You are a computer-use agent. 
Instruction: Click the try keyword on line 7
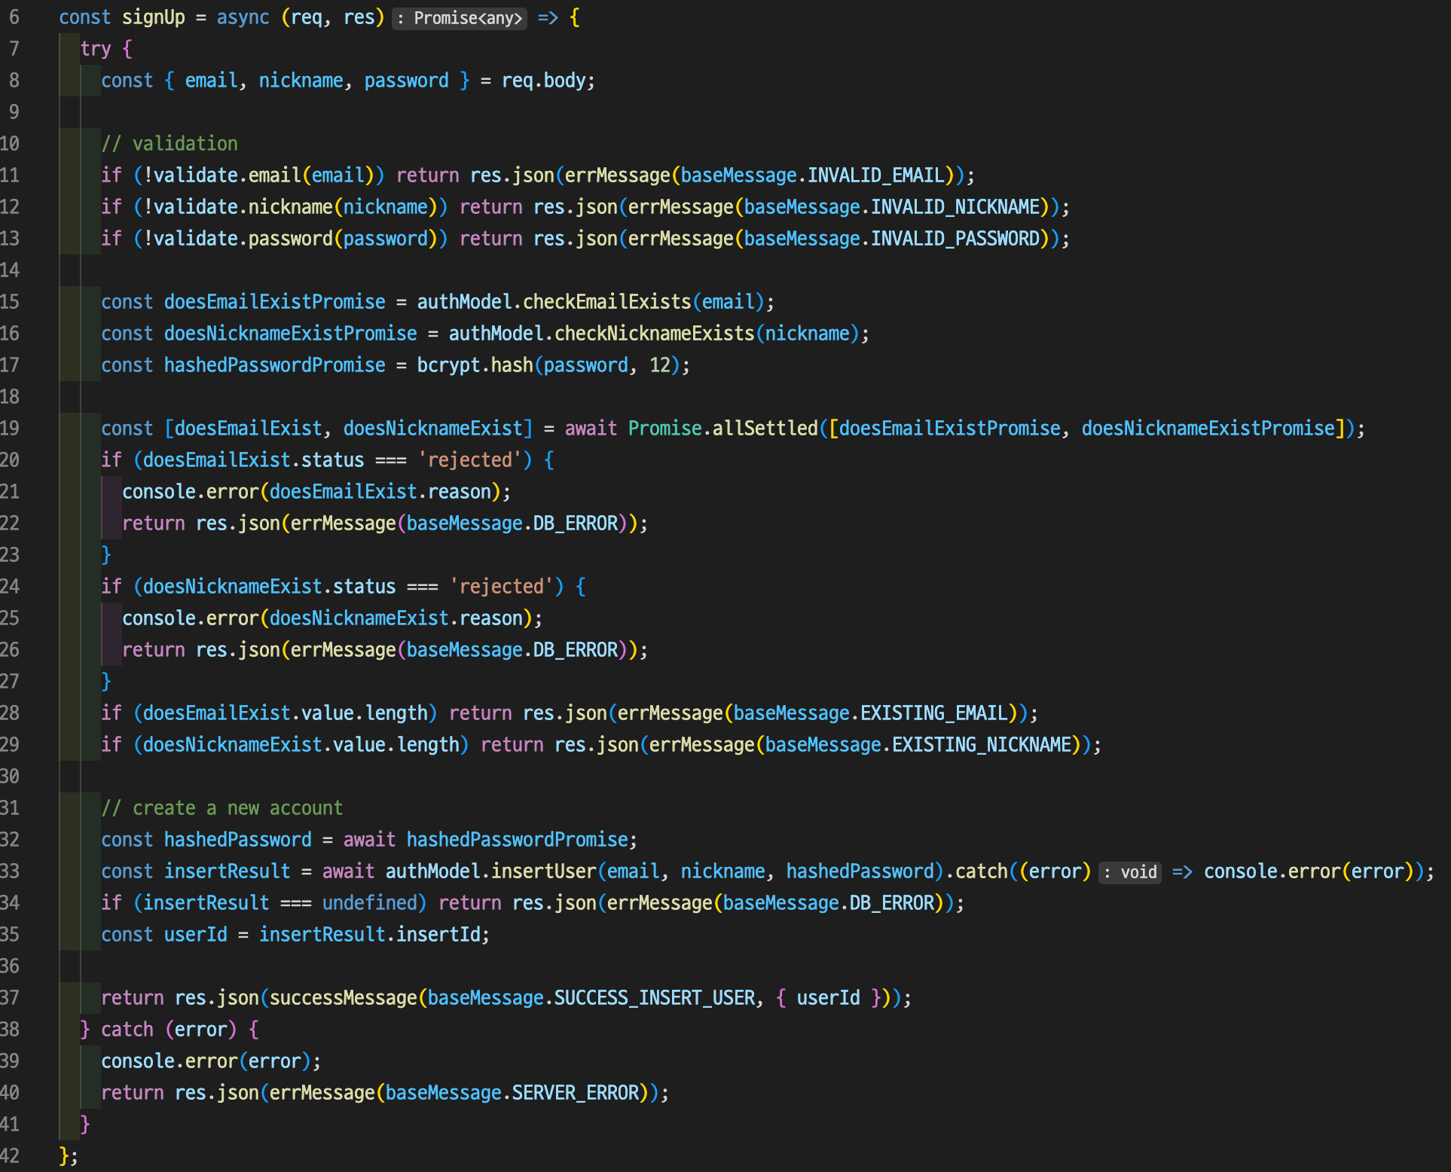pos(96,49)
